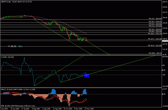Click the 5 Nov 2008 date label

(x=78, y=109)
